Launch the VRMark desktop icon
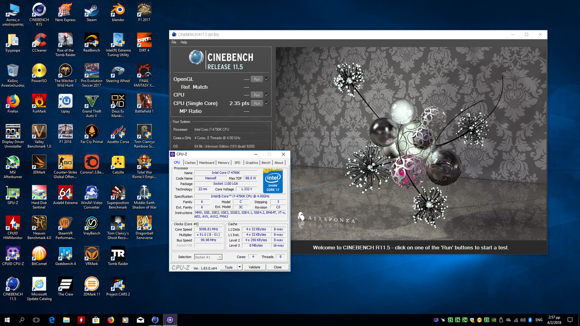The height and width of the screenshot is (326, 580). coord(92,256)
